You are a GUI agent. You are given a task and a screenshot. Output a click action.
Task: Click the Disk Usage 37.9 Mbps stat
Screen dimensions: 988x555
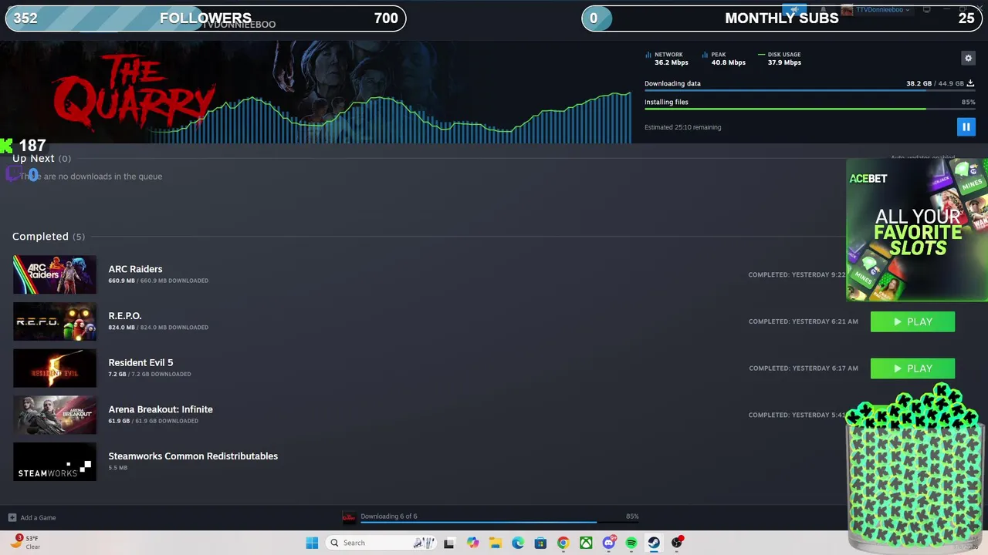click(x=780, y=59)
